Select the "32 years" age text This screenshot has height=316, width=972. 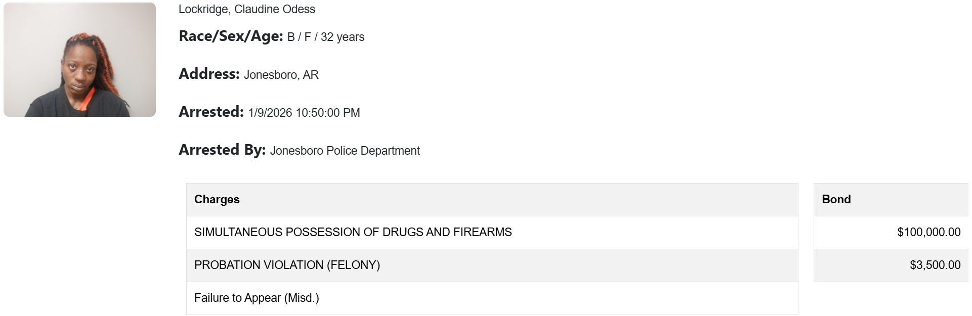coord(343,37)
